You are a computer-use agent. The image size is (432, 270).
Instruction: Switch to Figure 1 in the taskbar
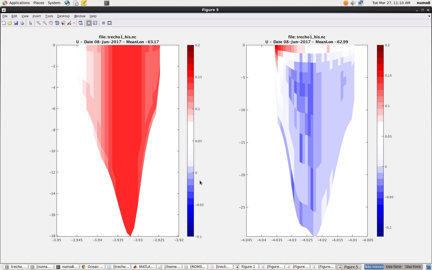[246, 267]
